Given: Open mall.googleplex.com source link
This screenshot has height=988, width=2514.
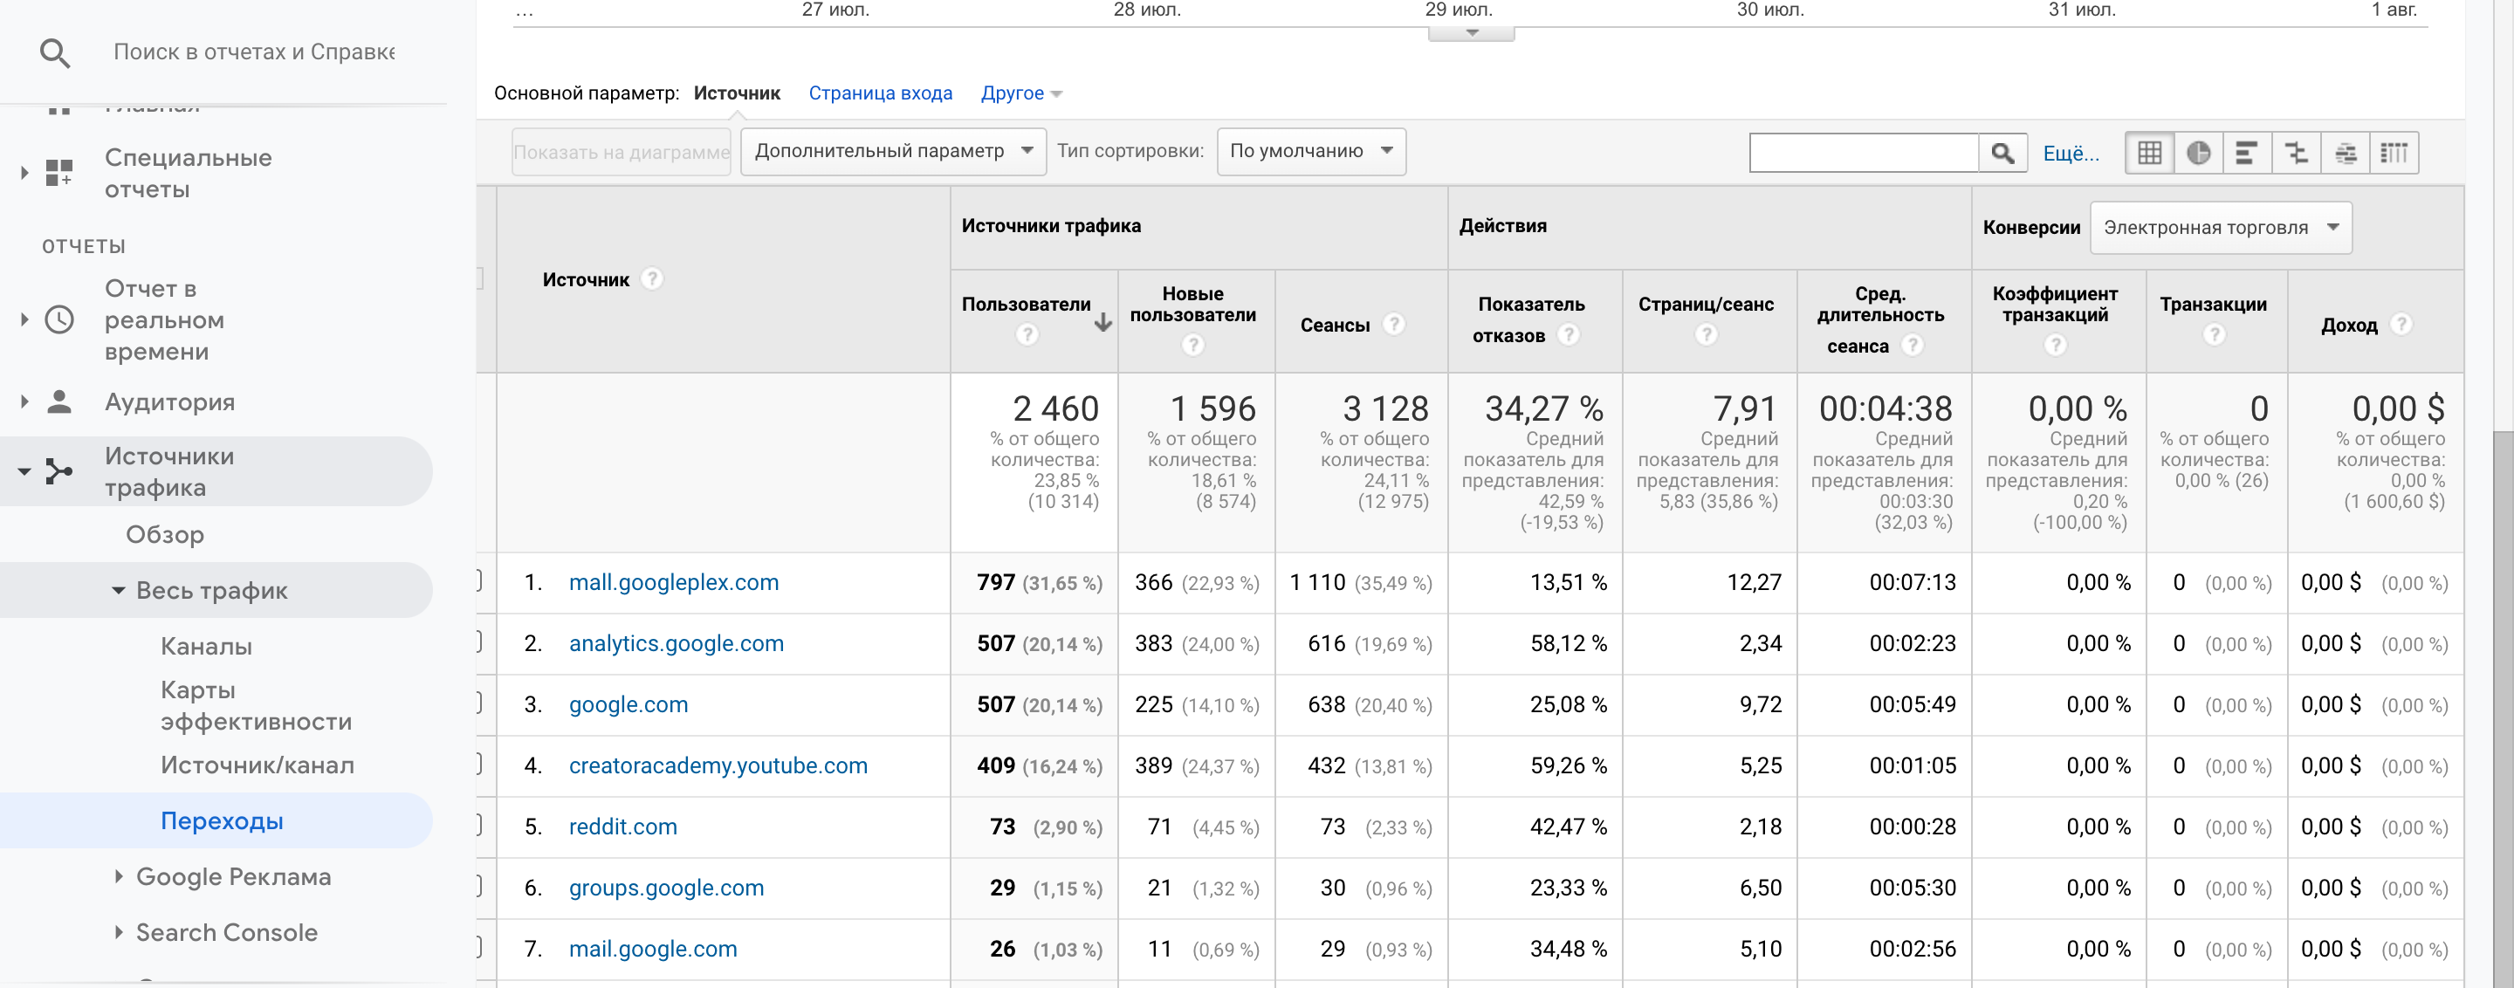Looking at the screenshot, I should pyautogui.click(x=673, y=582).
